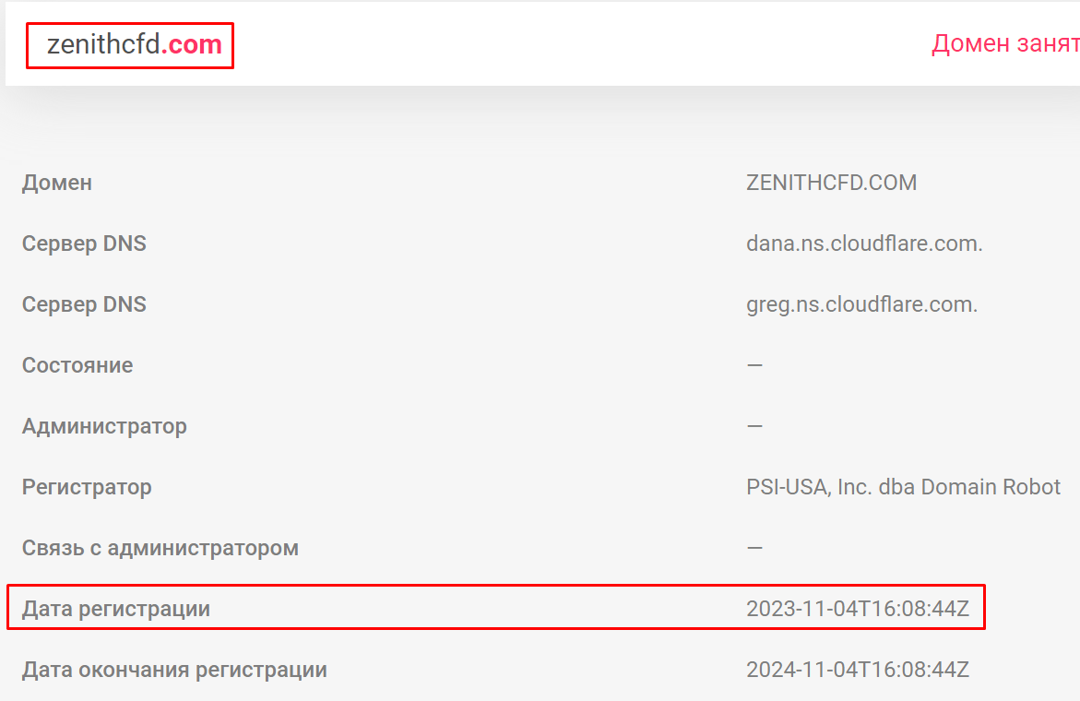
Task: Click the 'Состояние' row label
Action: pyautogui.click(x=77, y=365)
